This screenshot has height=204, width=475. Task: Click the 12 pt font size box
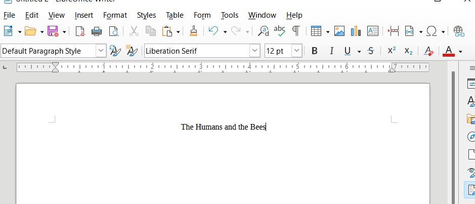point(278,51)
